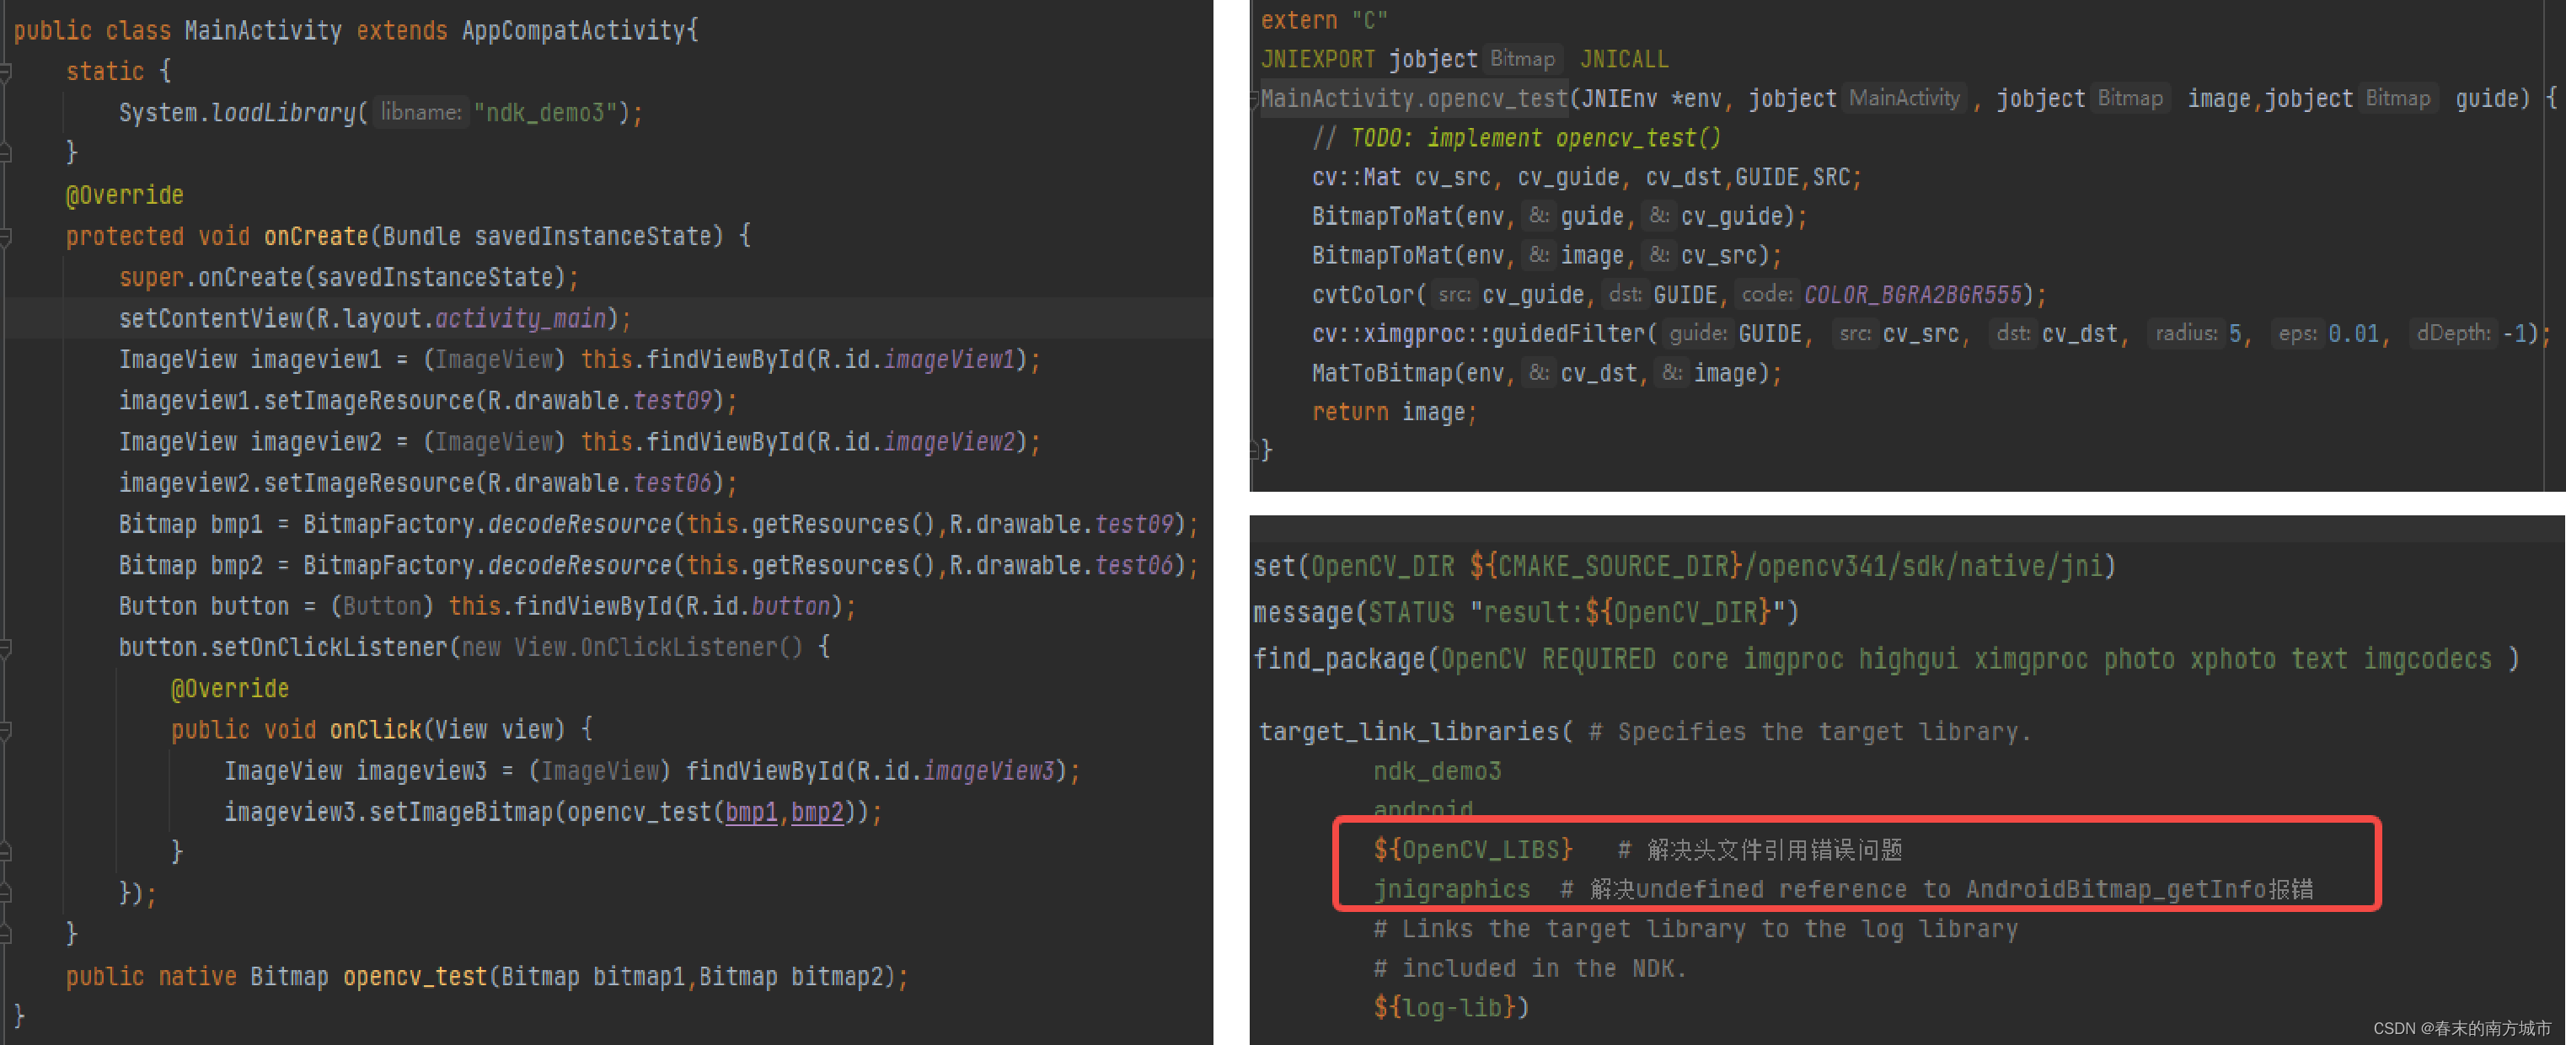
Task: Click the first @Override annotation above onCreate
Action: (125, 195)
